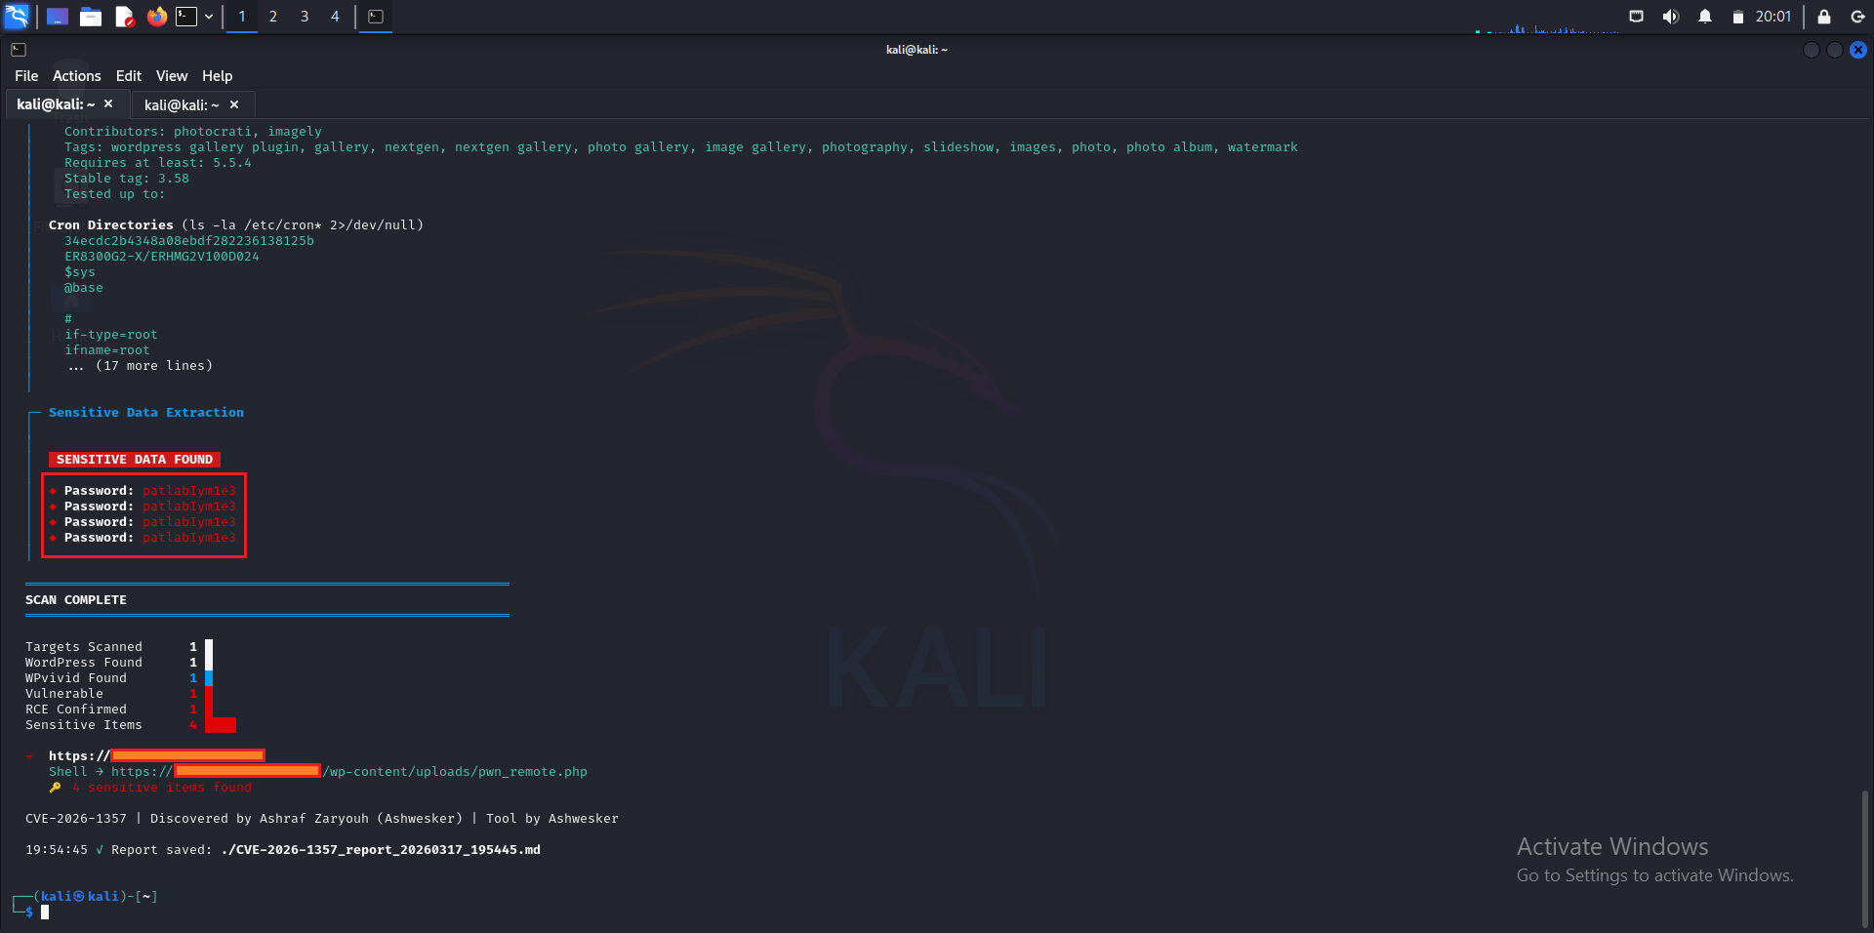Image resolution: width=1874 pixels, height=933 pixels.
Task: Mute system volume via the speaker icon
Action: (1670, 16)
